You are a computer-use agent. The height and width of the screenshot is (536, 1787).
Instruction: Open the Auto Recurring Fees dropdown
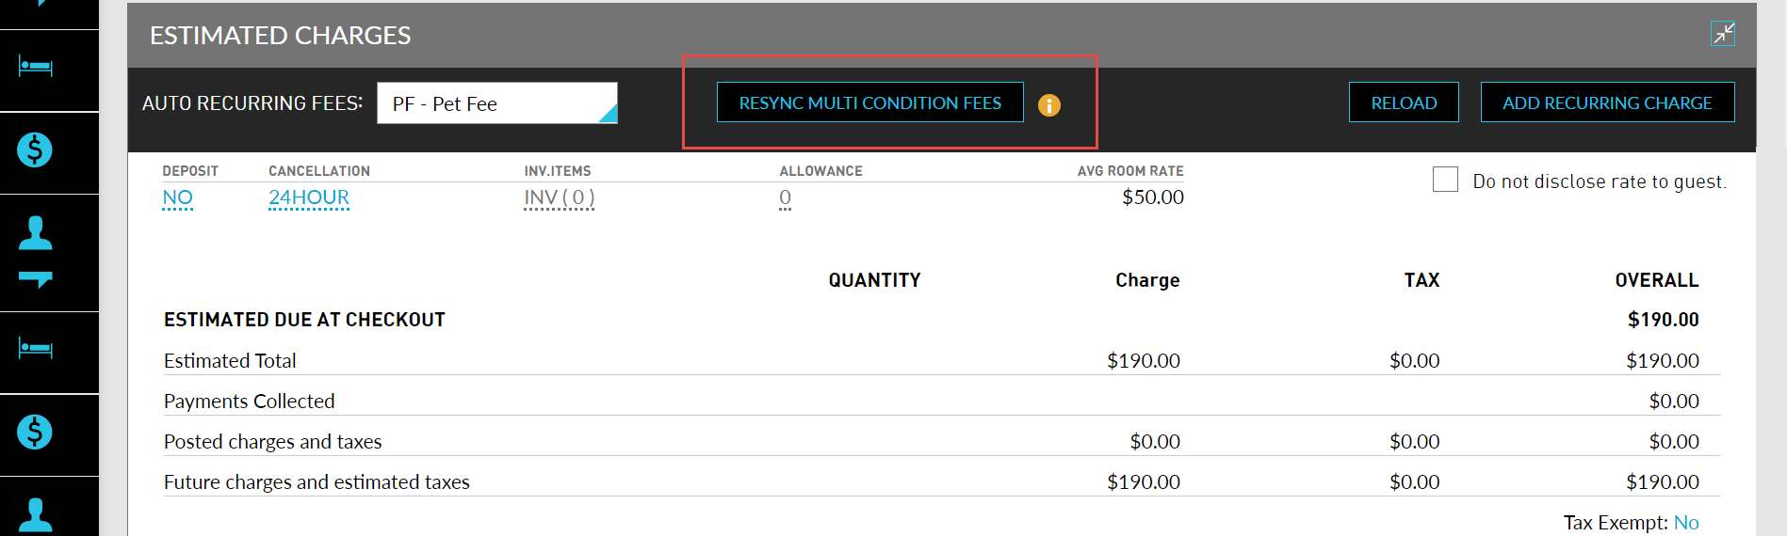pyautogui.click(x=497, y=103)
